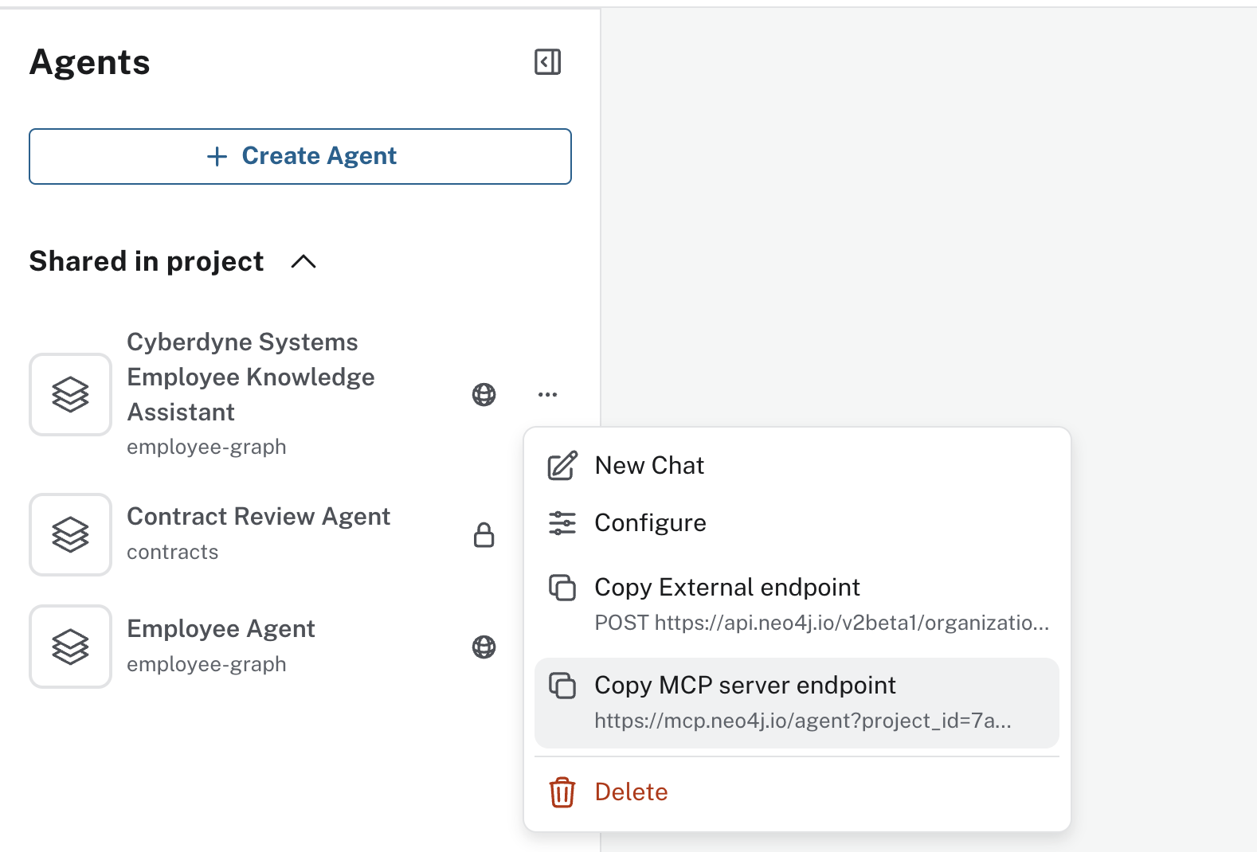
Task: Click the Create Agent button
Action: click(300, 156)
